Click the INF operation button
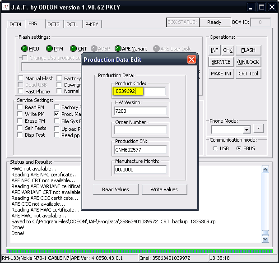279x263 pixels. (214, 50)
